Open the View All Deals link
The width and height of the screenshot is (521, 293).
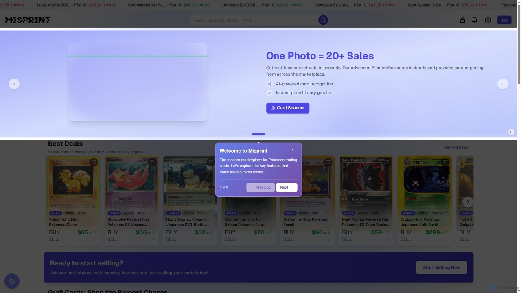coord(456,147)
